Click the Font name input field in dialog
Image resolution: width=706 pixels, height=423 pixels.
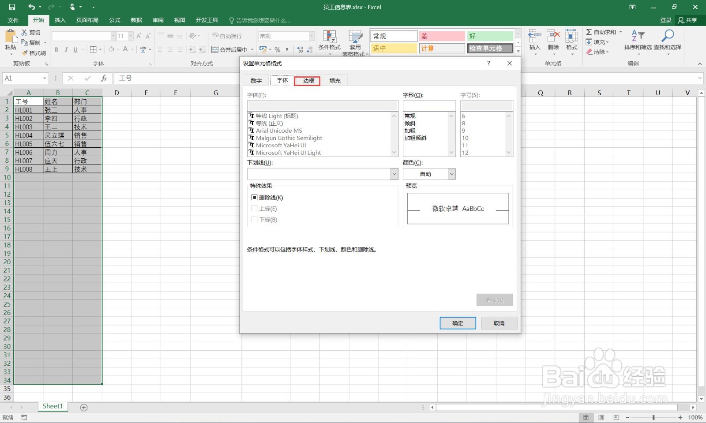[x=323, y=105]
